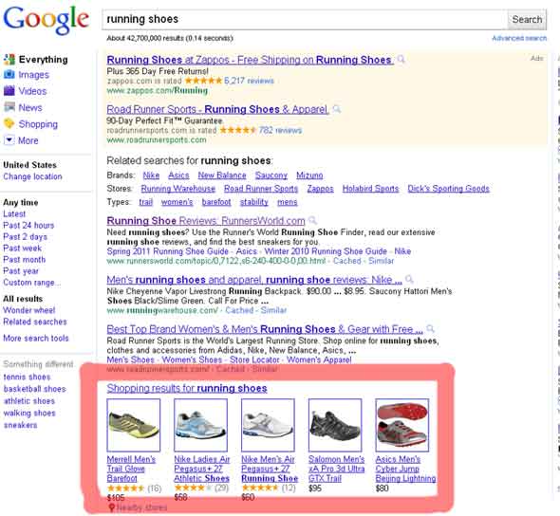The height and width of the screenshot is (516, 560).
Task: Filter results to Past week
Action: click(x=22, y=248)
